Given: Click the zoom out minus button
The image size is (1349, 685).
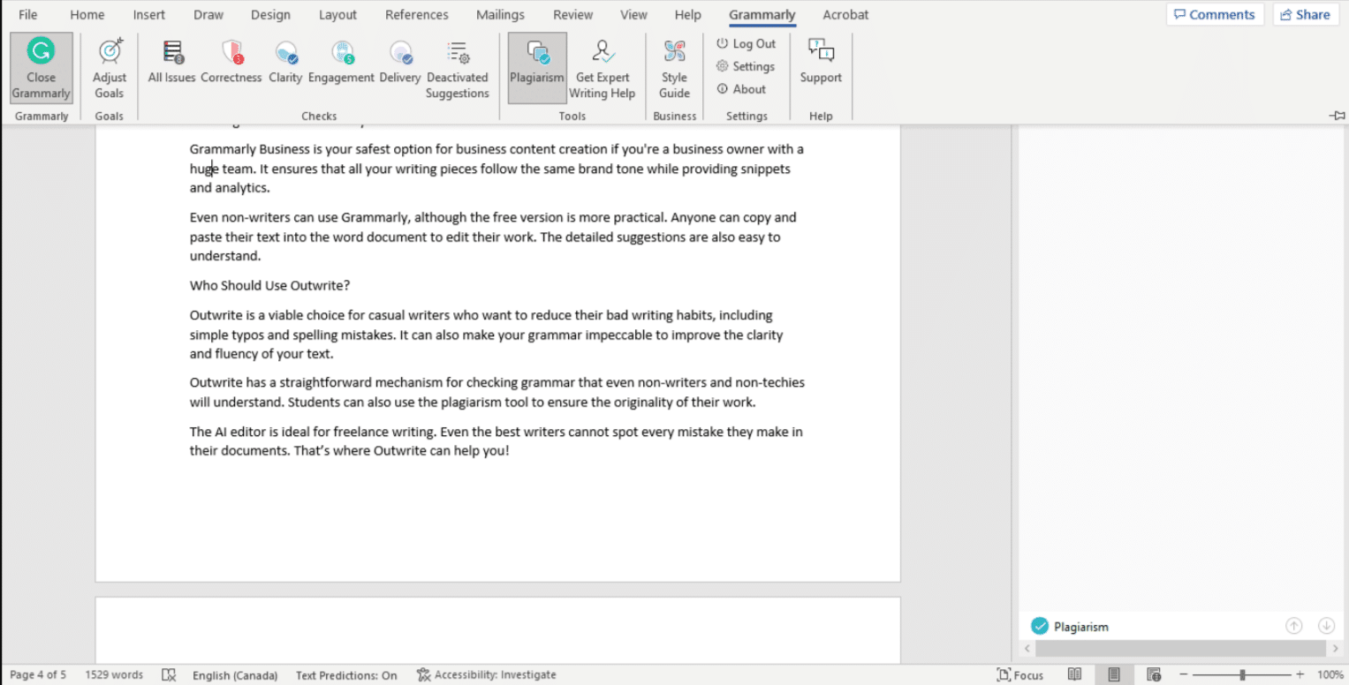Looking at the screenshot, I should 1184,674.
